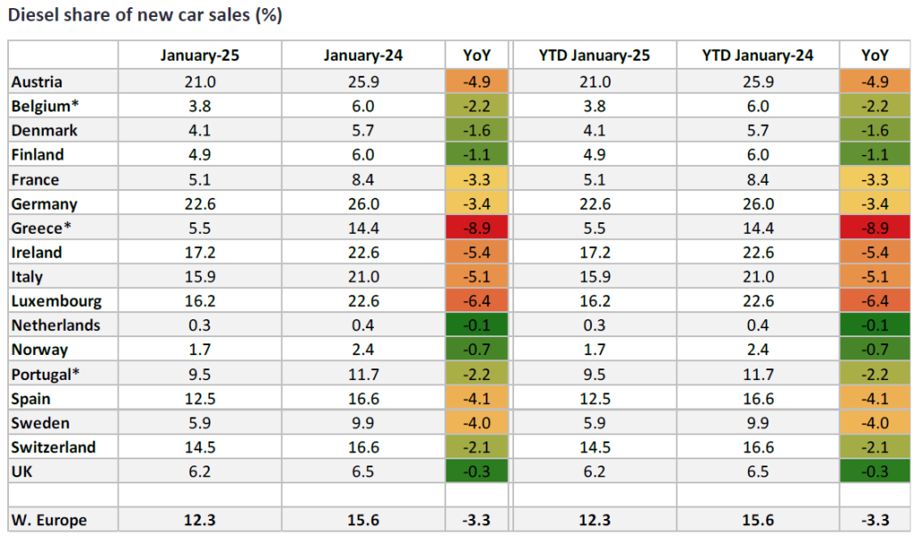This screenshot has height=536, width=914.
Task: Select UK's green -0.3 cell in last YoY column
Action: click(x=874, y=472)
